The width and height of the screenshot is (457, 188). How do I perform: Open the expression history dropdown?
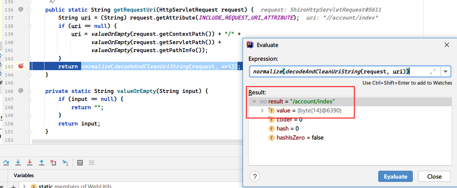click(445, 72)
